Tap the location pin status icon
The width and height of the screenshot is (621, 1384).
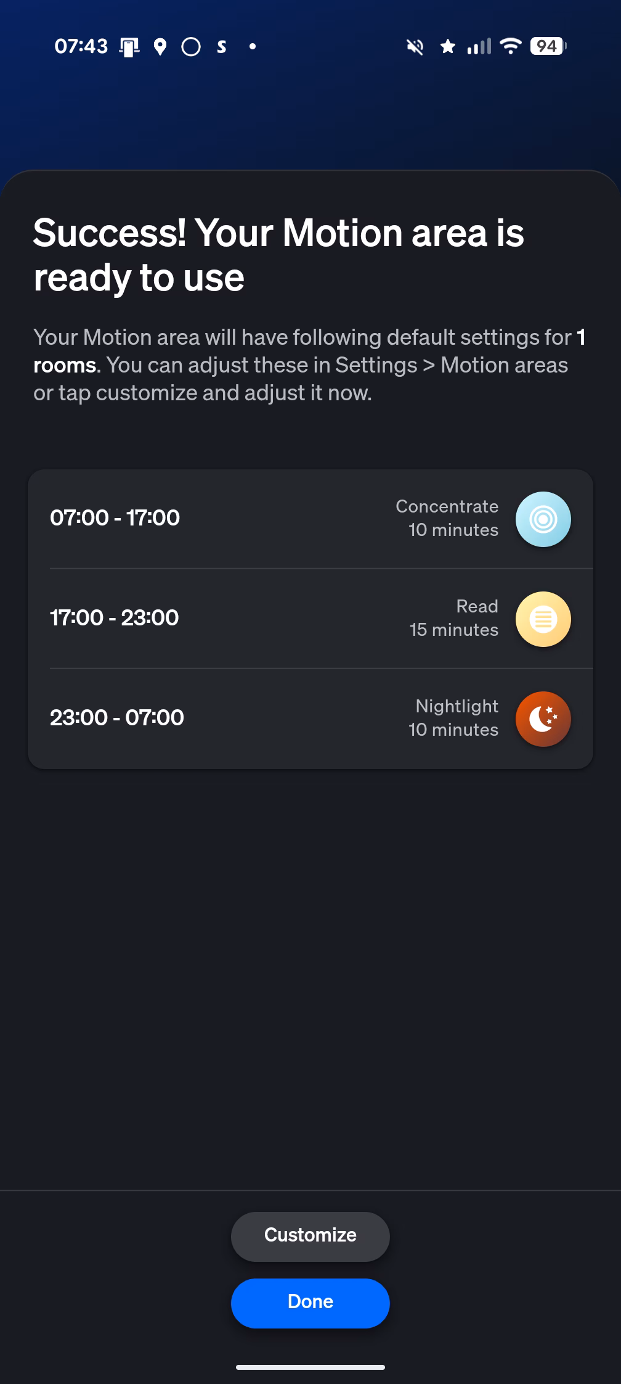(x=160, y=47)
